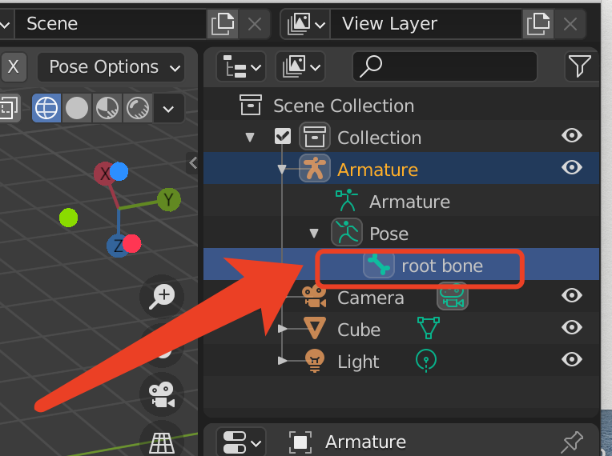Expand the Cube tree arrow

coord(283,329)
